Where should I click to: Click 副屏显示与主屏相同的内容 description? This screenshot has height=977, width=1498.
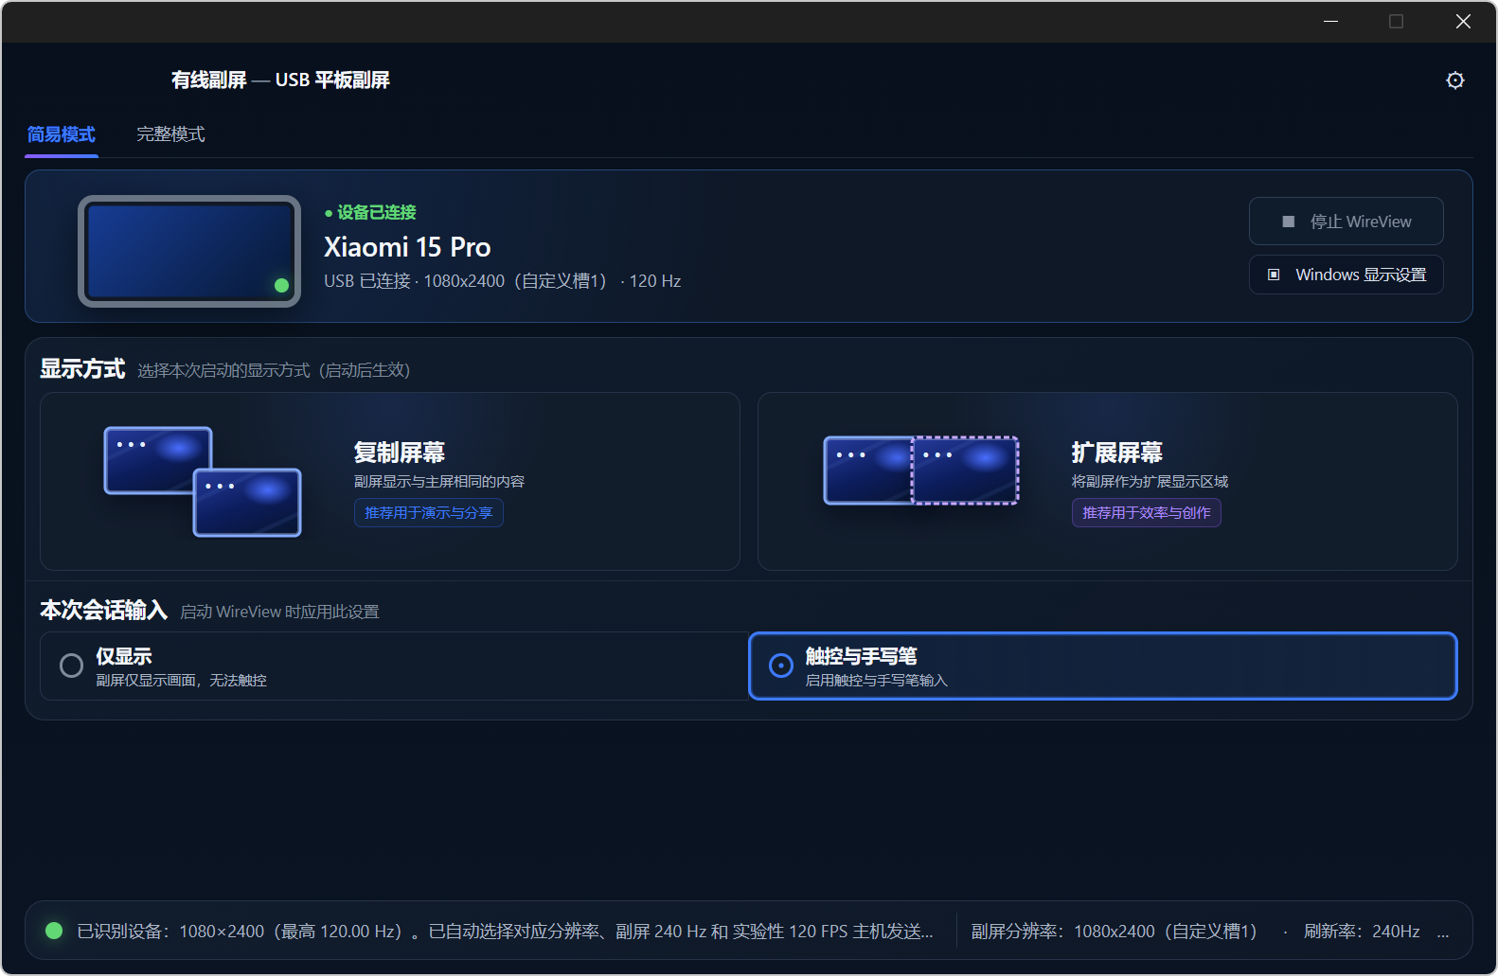(x=439, y=481)
